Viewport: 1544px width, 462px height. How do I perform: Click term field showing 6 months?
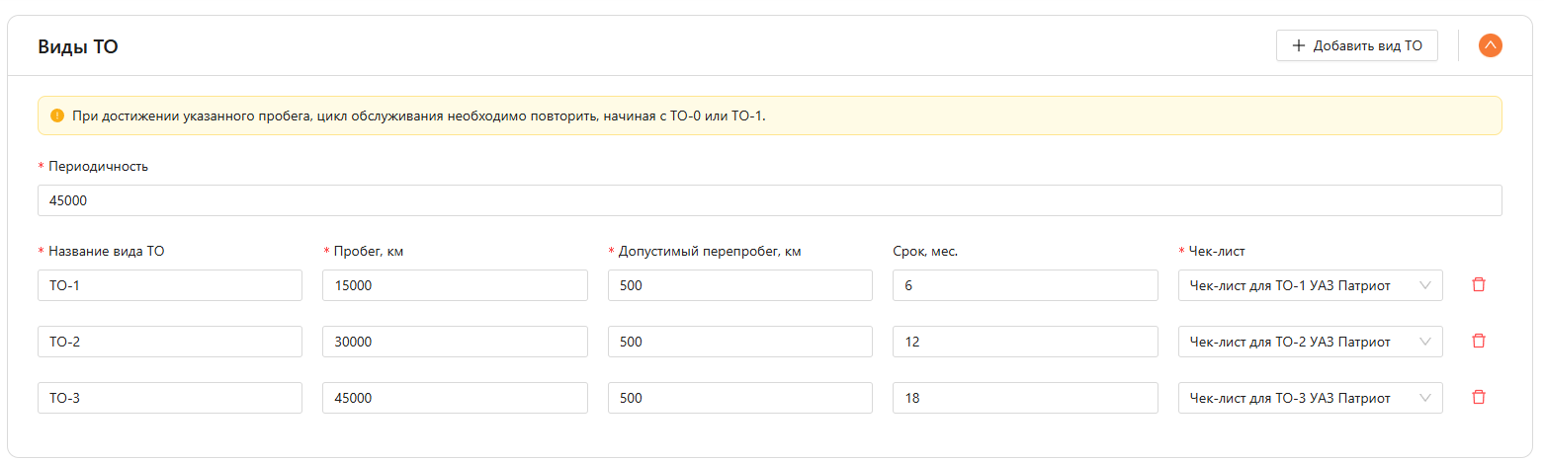tap(1024, 285)
